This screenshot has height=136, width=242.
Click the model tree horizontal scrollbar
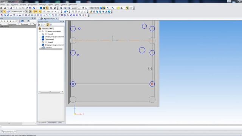tap(51, 92)
